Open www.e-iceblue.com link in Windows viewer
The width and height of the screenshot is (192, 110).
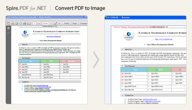[164, 39]
